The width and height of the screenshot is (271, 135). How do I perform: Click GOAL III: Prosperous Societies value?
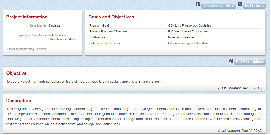tap(189, 25)
